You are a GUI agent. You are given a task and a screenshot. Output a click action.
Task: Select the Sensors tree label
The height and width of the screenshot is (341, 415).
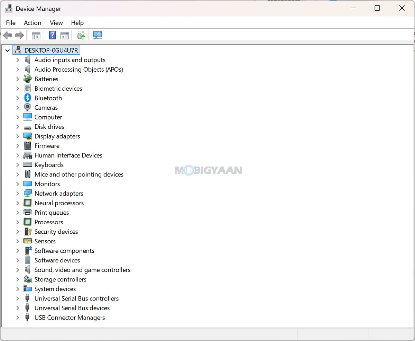coord(45,241)
